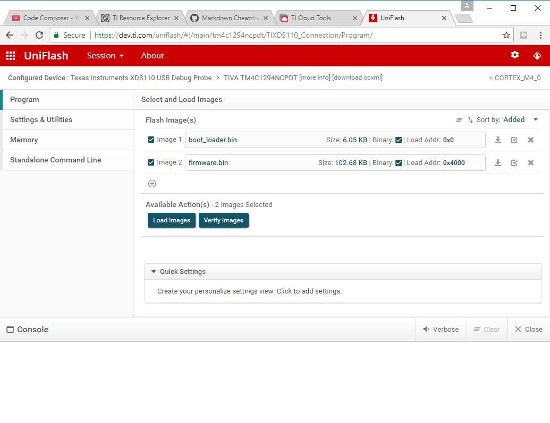Toggle Verbose console output
550x423 pixels.
click(x=441, y=330)
